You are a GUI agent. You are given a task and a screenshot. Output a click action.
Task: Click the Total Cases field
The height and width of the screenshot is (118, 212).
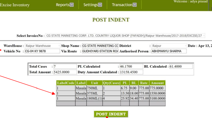point(65,66)
